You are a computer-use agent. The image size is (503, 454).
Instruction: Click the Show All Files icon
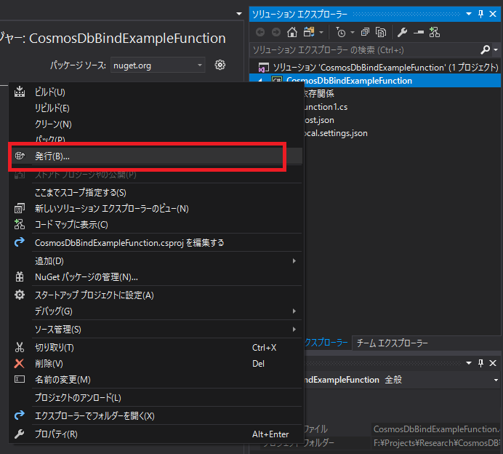(381, 32)
